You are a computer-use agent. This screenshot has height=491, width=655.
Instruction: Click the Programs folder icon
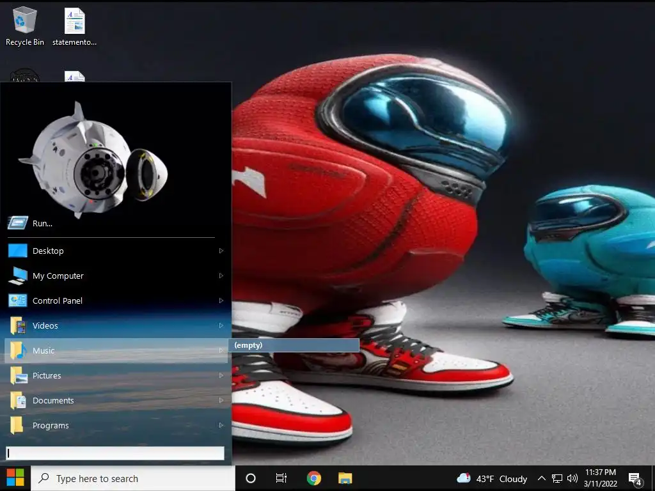click(17, 425)
